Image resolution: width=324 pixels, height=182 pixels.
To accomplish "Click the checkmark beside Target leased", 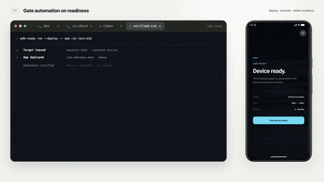I will (17, 50).
